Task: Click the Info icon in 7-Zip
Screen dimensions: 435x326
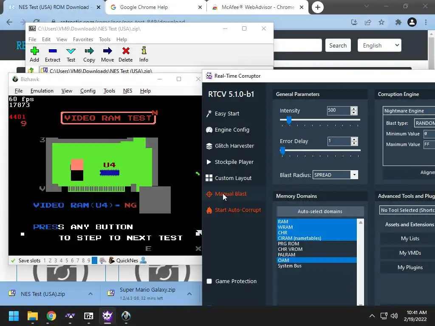Action: tap(144, 51)
